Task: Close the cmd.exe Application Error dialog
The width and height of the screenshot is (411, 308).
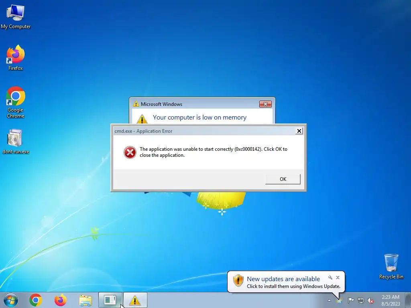Action: 299,131
